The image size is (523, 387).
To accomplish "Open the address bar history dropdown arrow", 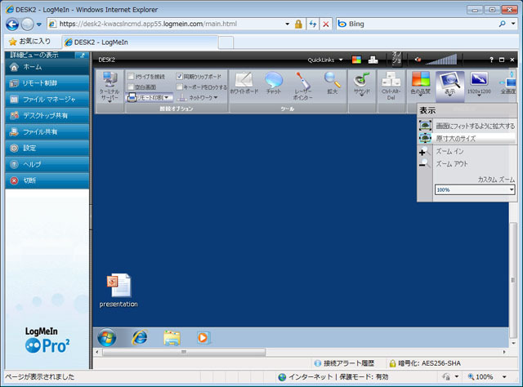I will [287, 24].
